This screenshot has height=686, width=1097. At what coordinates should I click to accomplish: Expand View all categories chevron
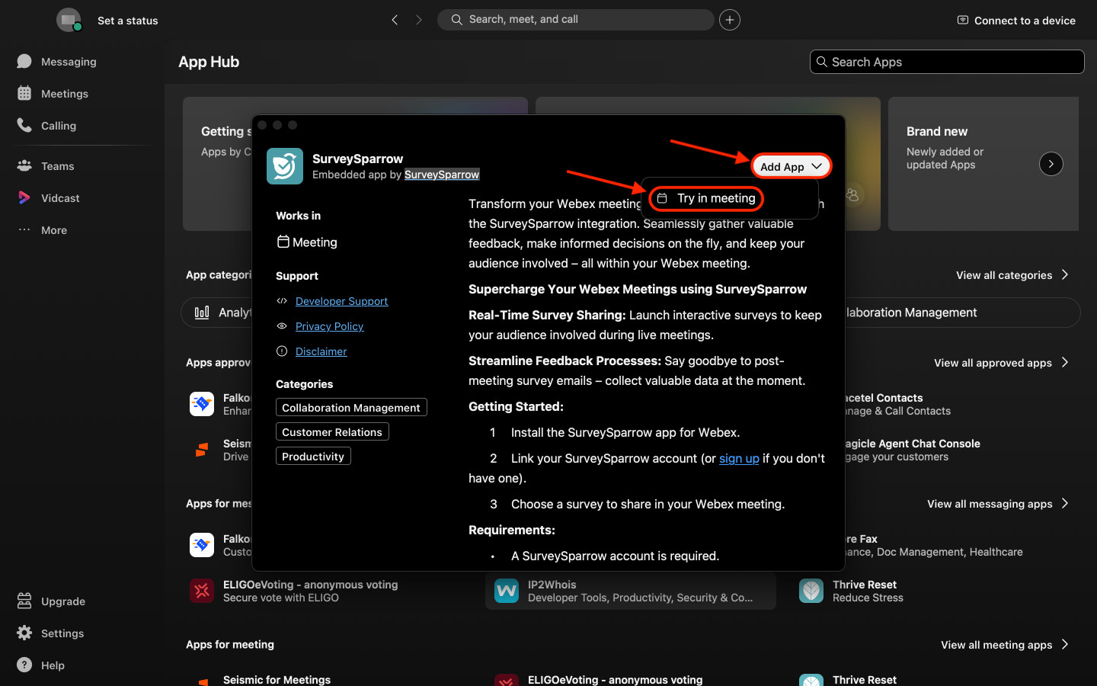tap(1065, 275)
